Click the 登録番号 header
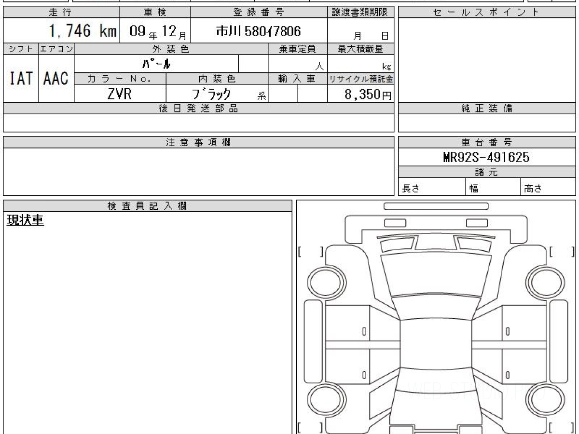The height and width of the screenshot is (434, 579). [x=259, y=13]
